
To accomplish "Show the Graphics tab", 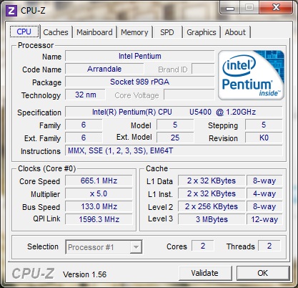I will coord(202,32).
